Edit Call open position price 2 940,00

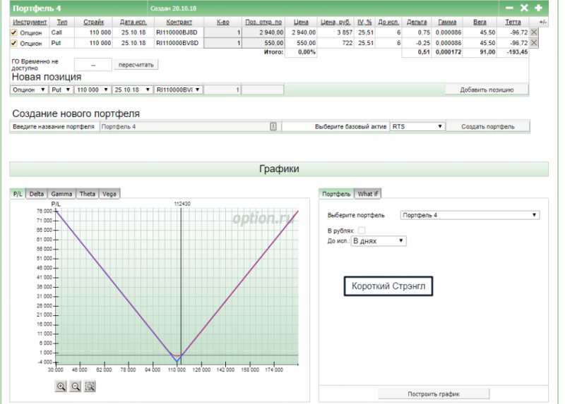263,32
